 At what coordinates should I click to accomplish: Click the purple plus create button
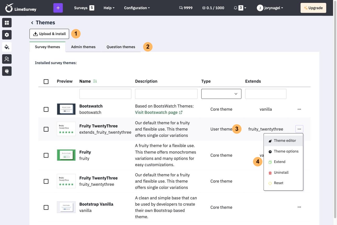58,8
